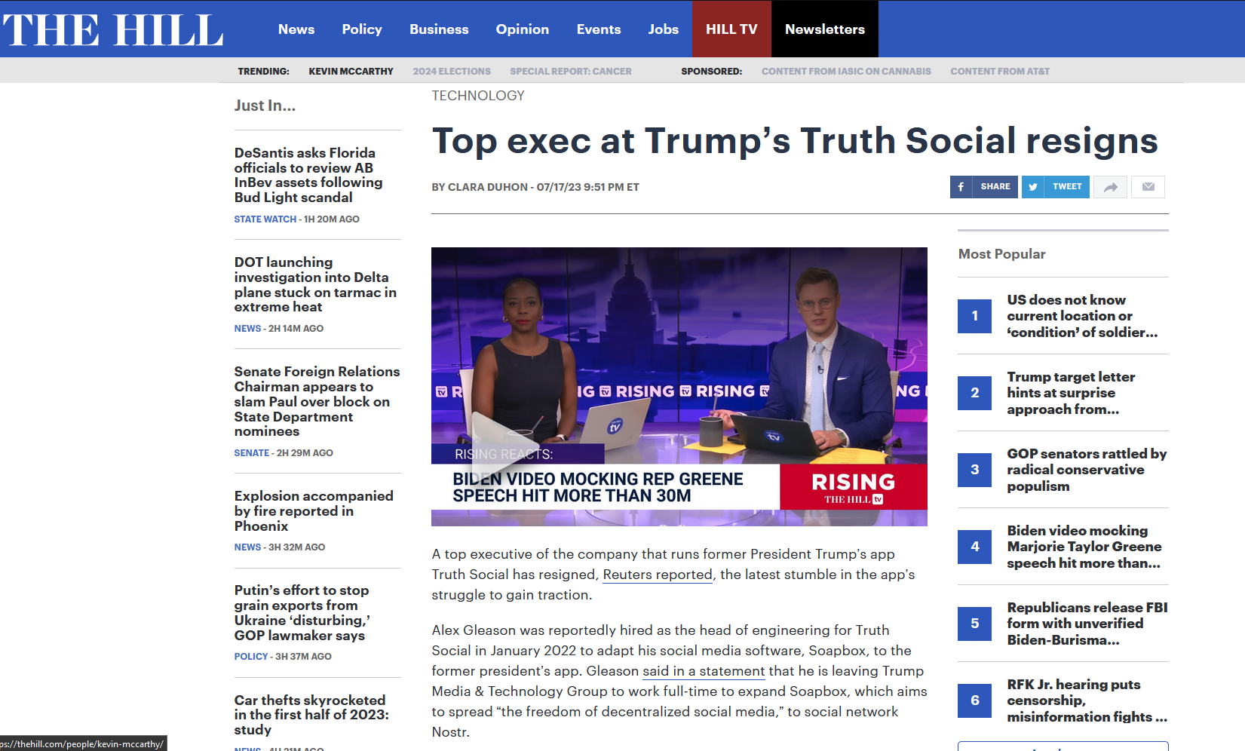Open the News tag under the DOT Delta story
Viewport: 1245px width, 751px height.
click(x=247, y=329)
